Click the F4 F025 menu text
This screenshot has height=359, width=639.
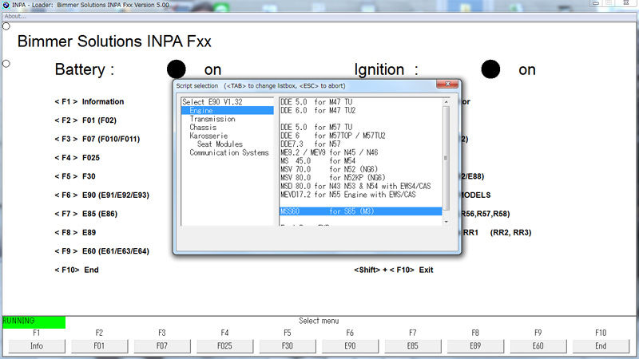pyautogui.click(x=77, y=158)
